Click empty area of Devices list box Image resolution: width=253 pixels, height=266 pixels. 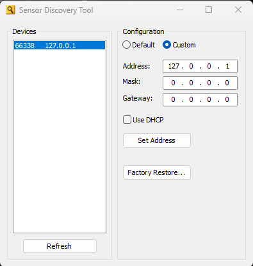tap(60, 141)
